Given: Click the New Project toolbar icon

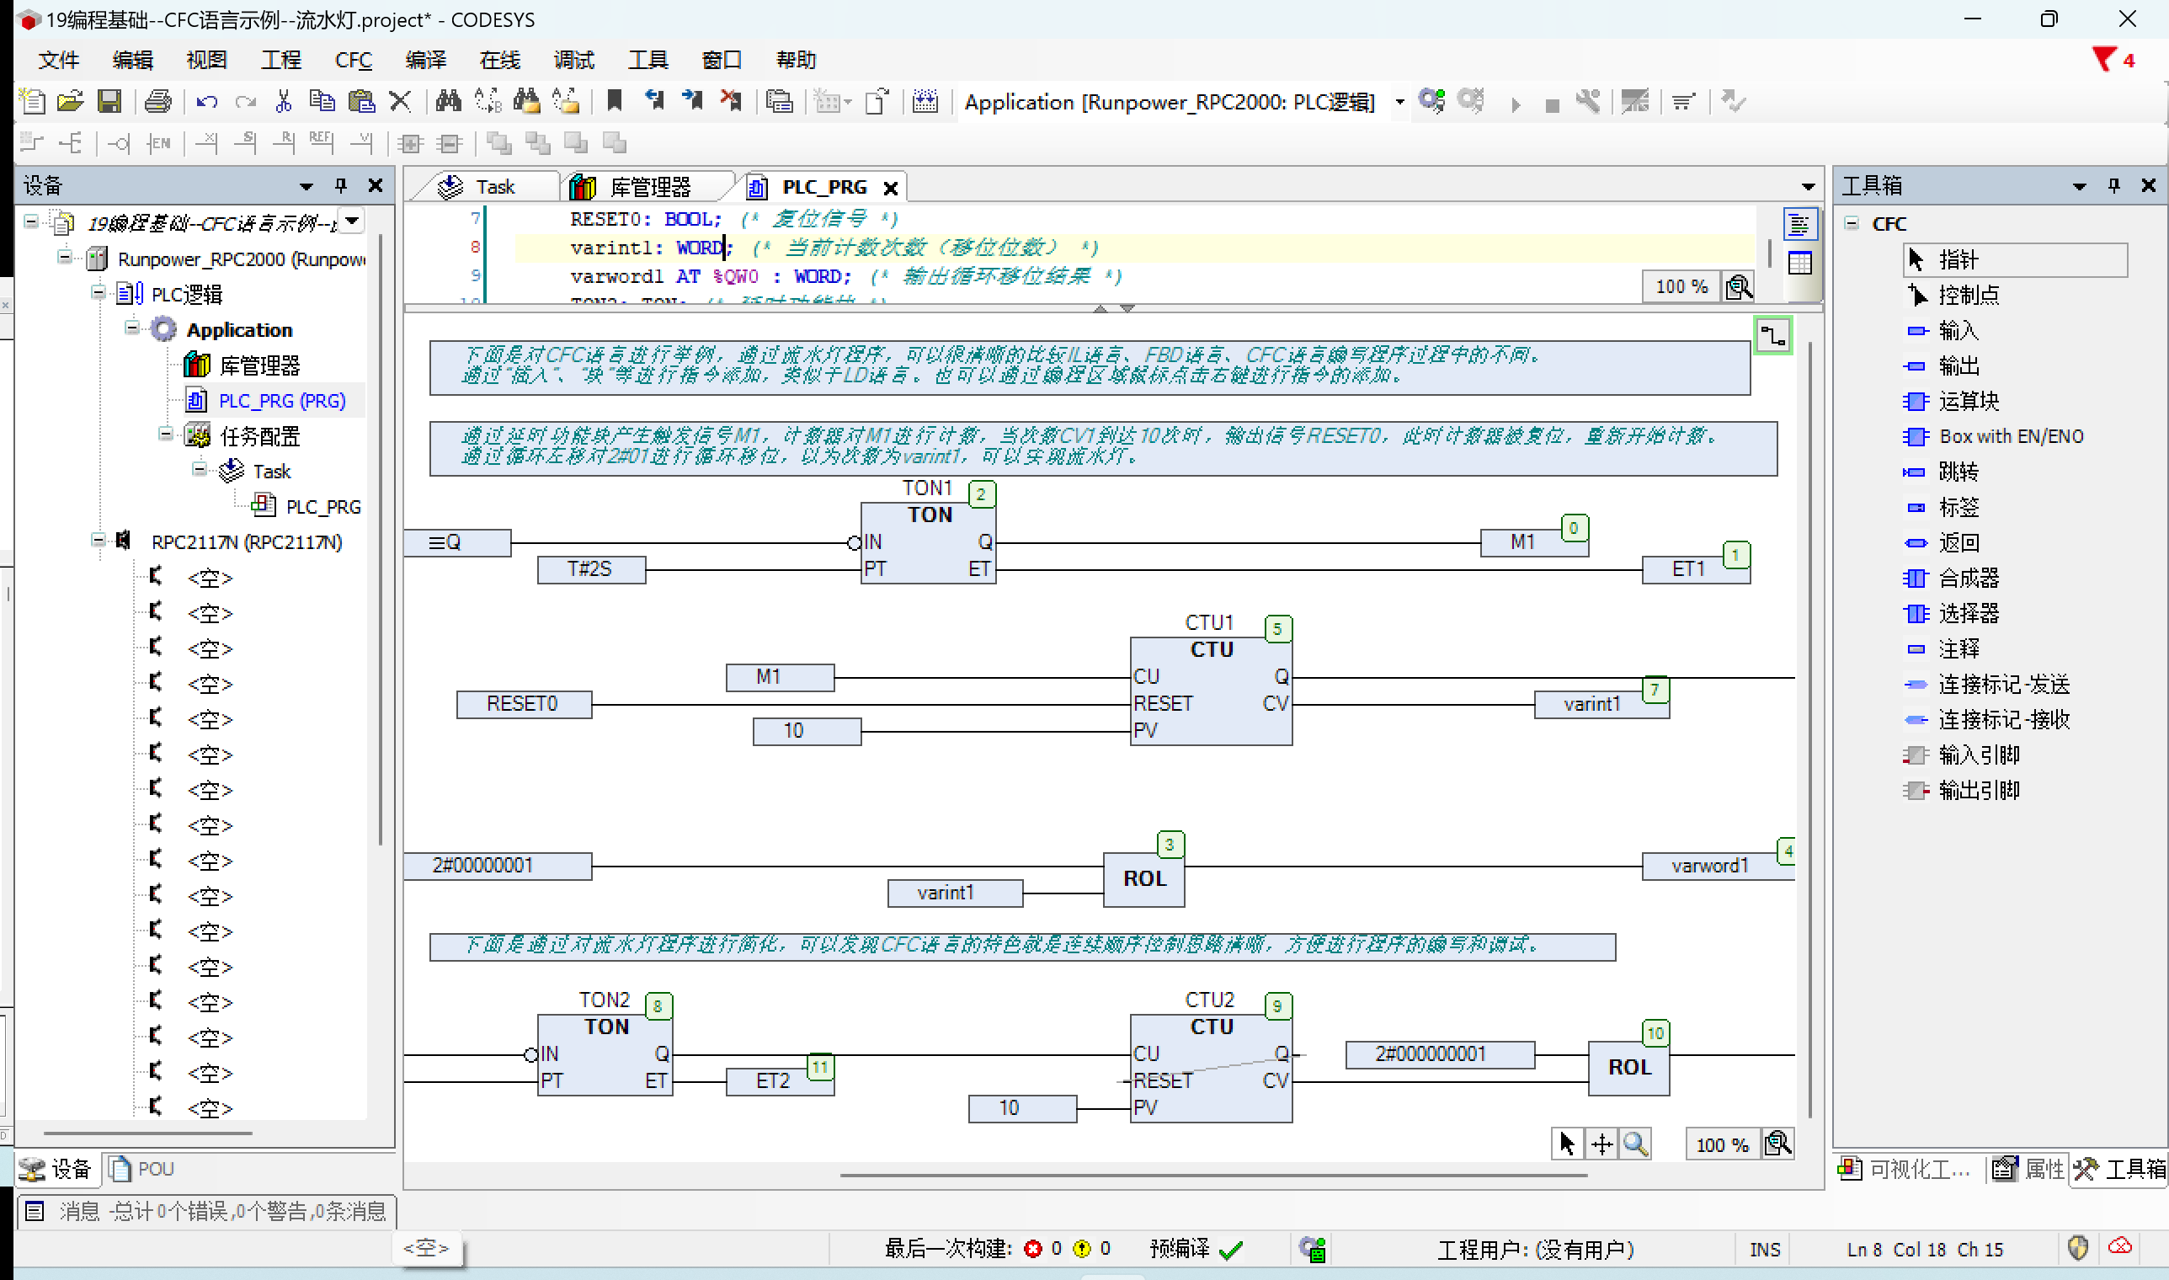Looking at the screenshot, I should [33, 102].
